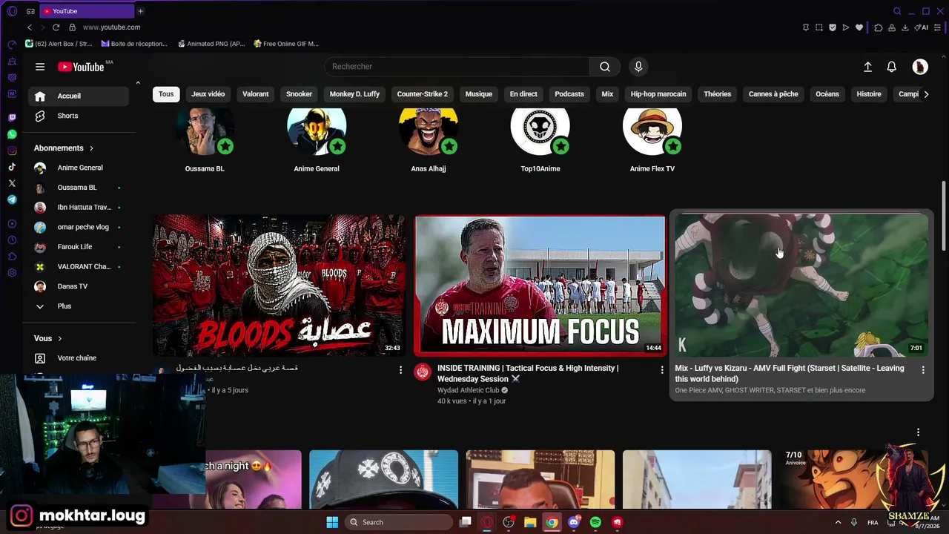Open browsing history from the sidebar clock
The image size is (949, 534).
click(12, 240)
